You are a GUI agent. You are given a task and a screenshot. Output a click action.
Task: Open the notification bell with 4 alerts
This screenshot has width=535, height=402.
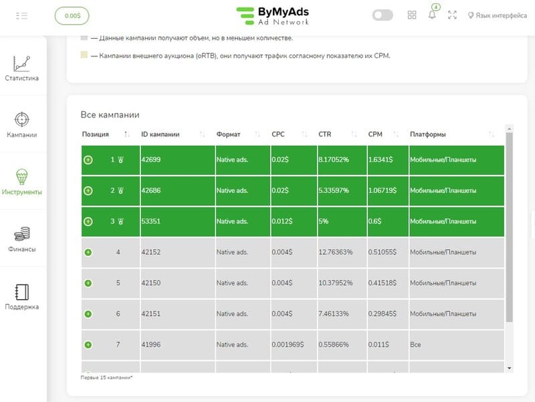click(431, 14)
